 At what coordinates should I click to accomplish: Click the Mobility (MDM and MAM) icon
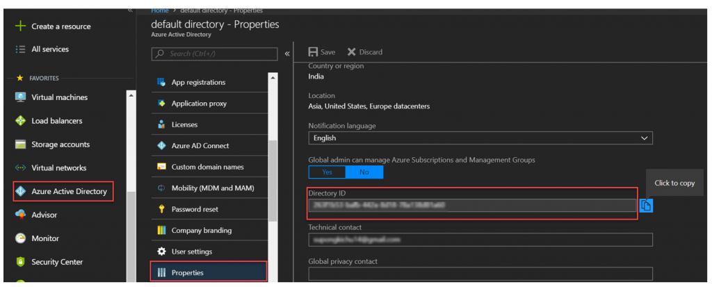click(161, 188)
